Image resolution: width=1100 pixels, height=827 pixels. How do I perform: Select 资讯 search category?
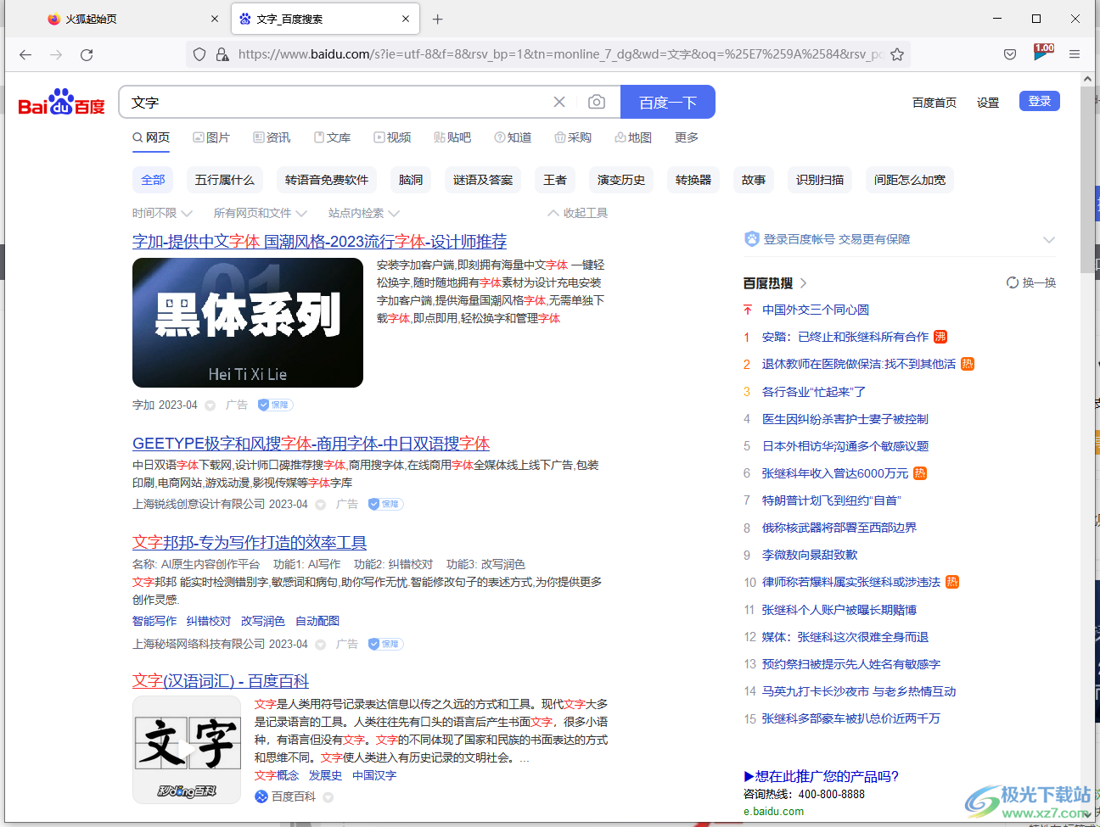click(272, 137)
